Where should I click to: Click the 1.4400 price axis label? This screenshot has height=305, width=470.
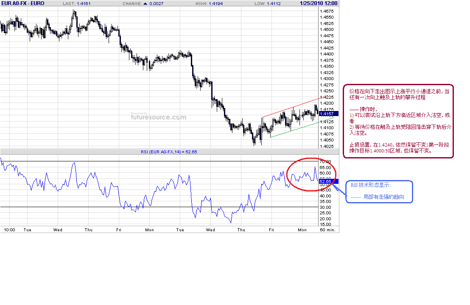(x=327, y=54)
